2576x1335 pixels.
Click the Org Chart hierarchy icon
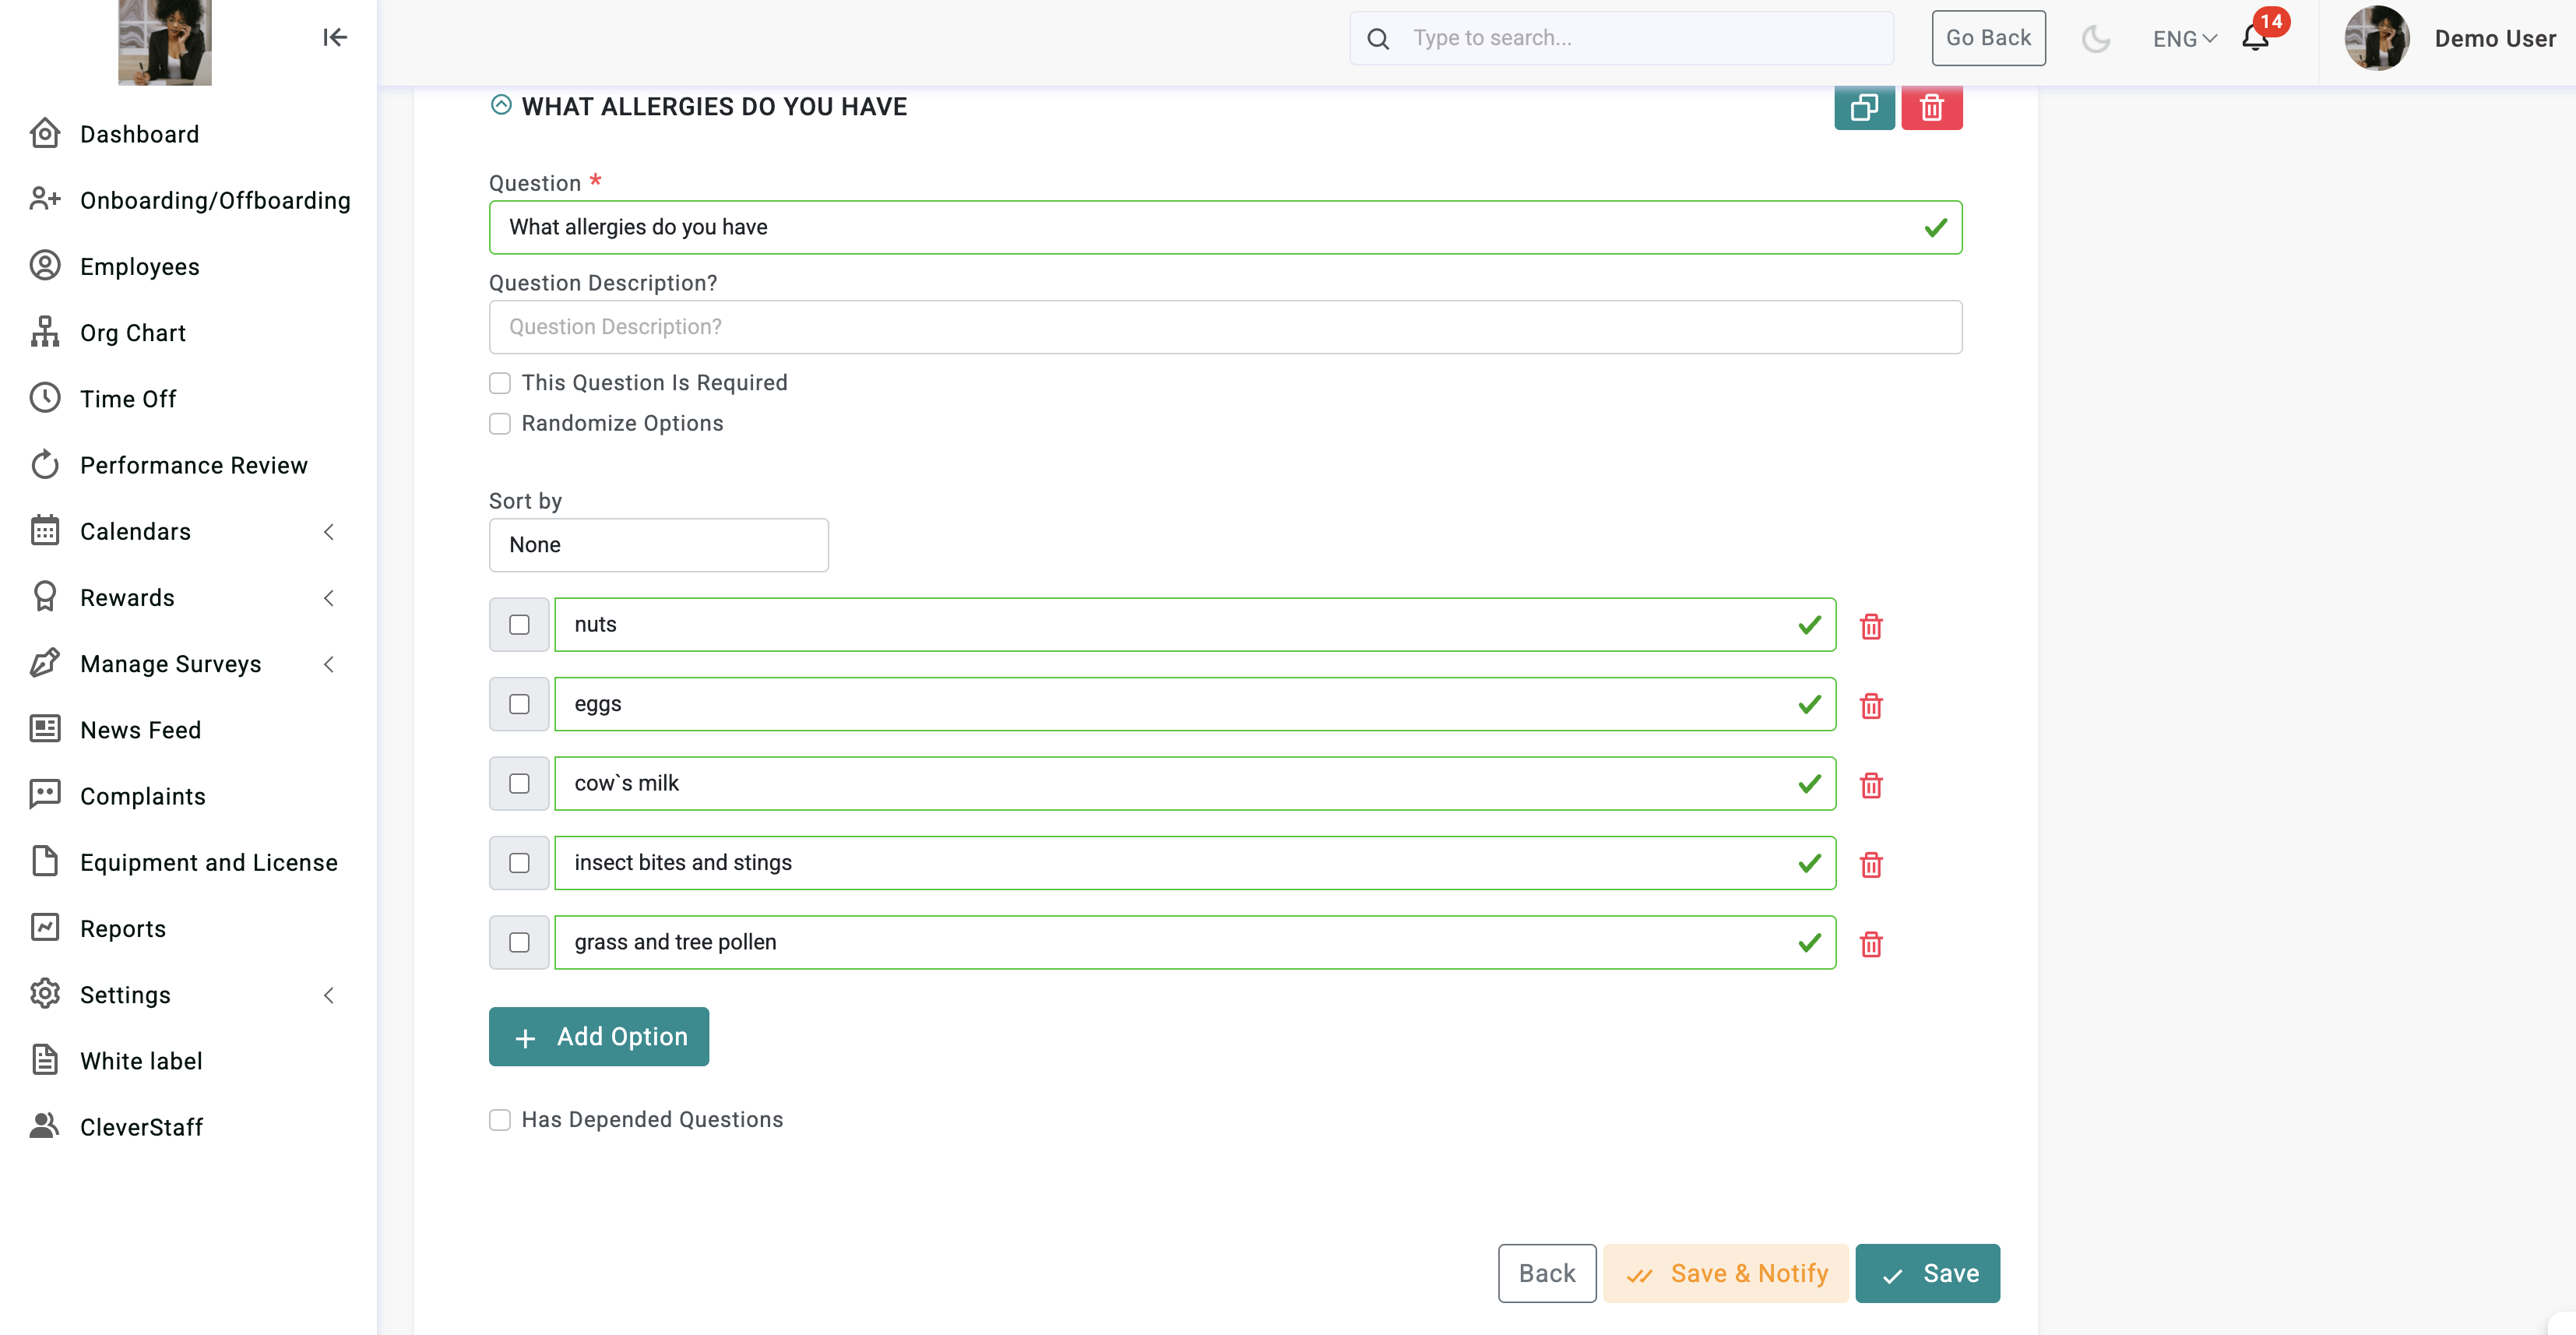(x=45, y=332)
